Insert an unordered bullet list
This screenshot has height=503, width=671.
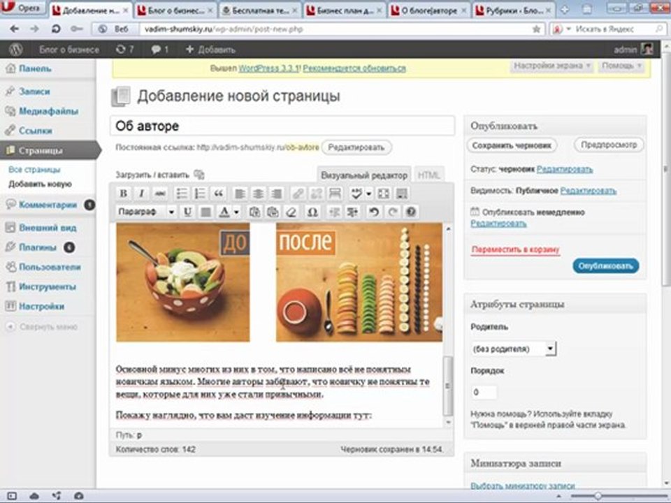click(182, 194)
